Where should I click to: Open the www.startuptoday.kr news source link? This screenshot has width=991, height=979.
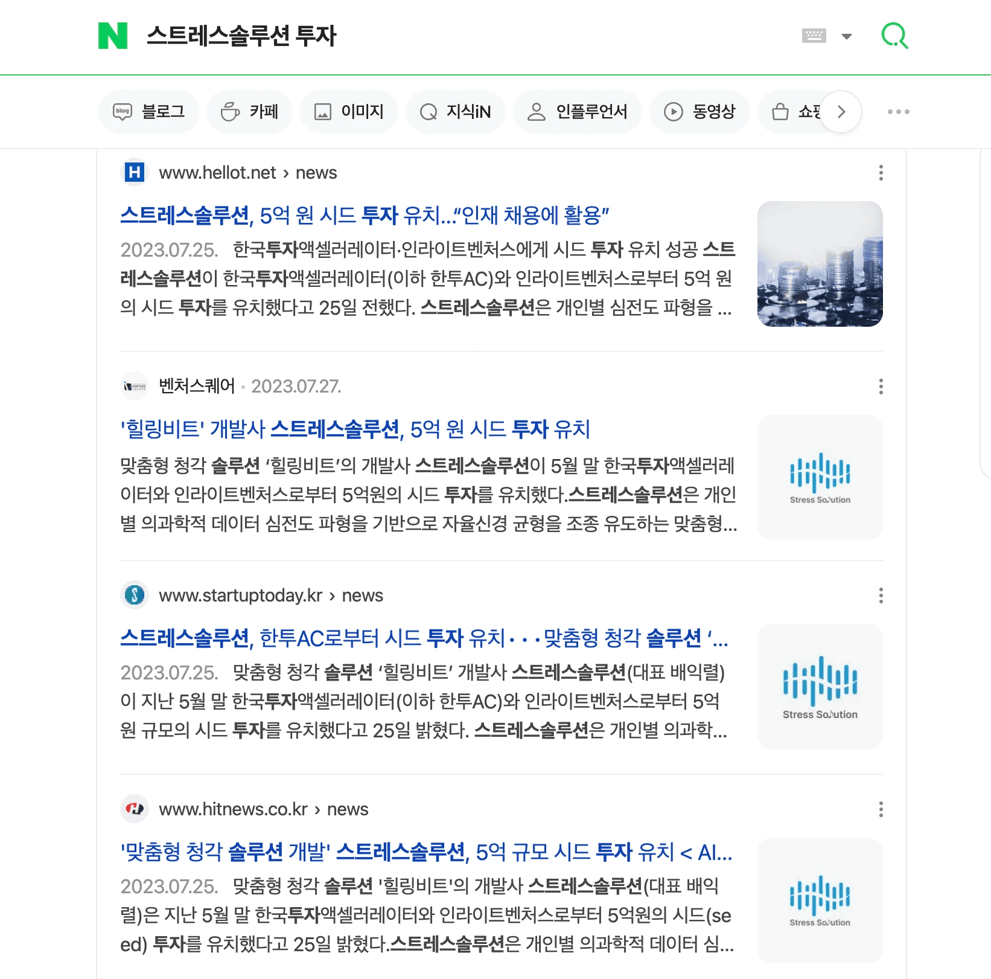coord(271,595)
